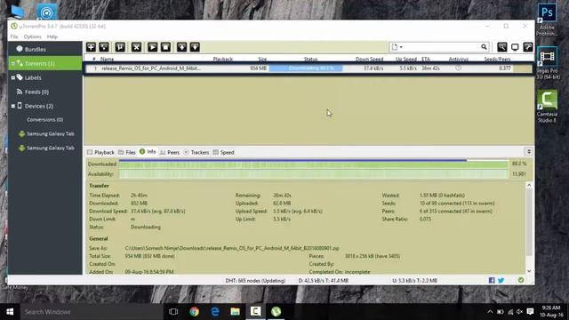Open the Preferences wrench toolbar icon
This screenshot has height=320, width=569.
click(528, 47)
